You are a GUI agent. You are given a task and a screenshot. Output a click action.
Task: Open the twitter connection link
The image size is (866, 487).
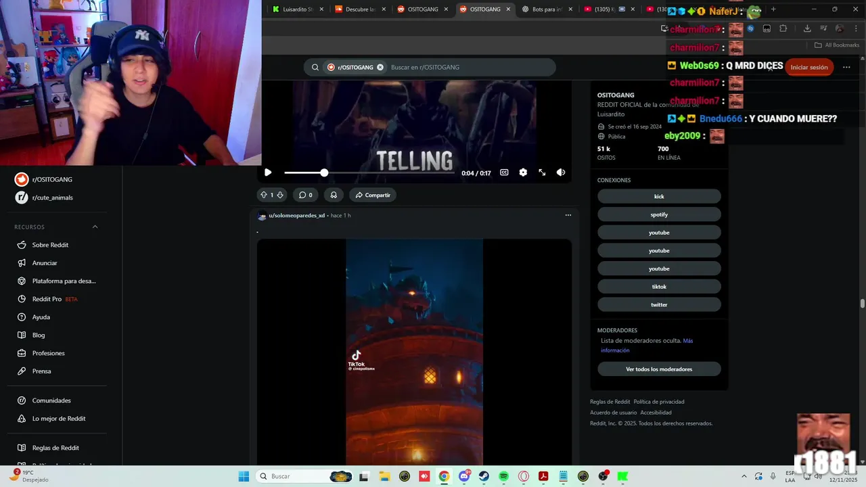point(659,304)
